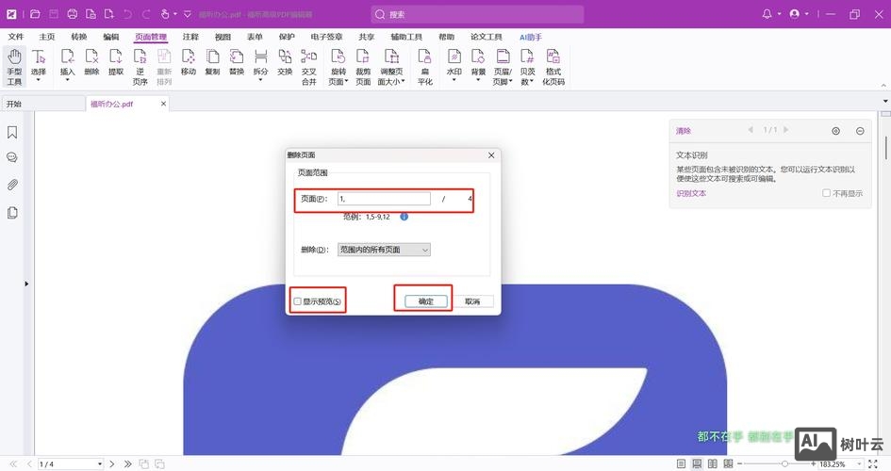This screenshot has width=891, height=471.
Task: Click the page (页面) range input field
Action: [x=384, y=199]
